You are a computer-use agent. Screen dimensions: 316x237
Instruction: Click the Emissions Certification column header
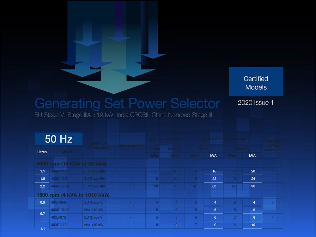tap(99, 146)
